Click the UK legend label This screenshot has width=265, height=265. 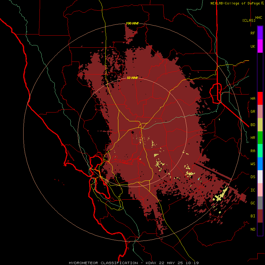[253, 46]
